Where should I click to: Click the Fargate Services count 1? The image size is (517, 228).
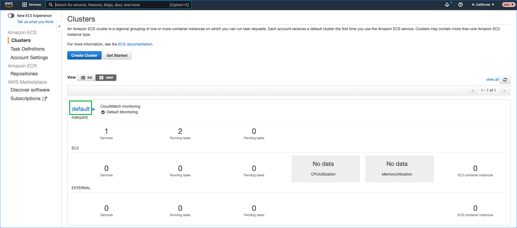(106, 131)
